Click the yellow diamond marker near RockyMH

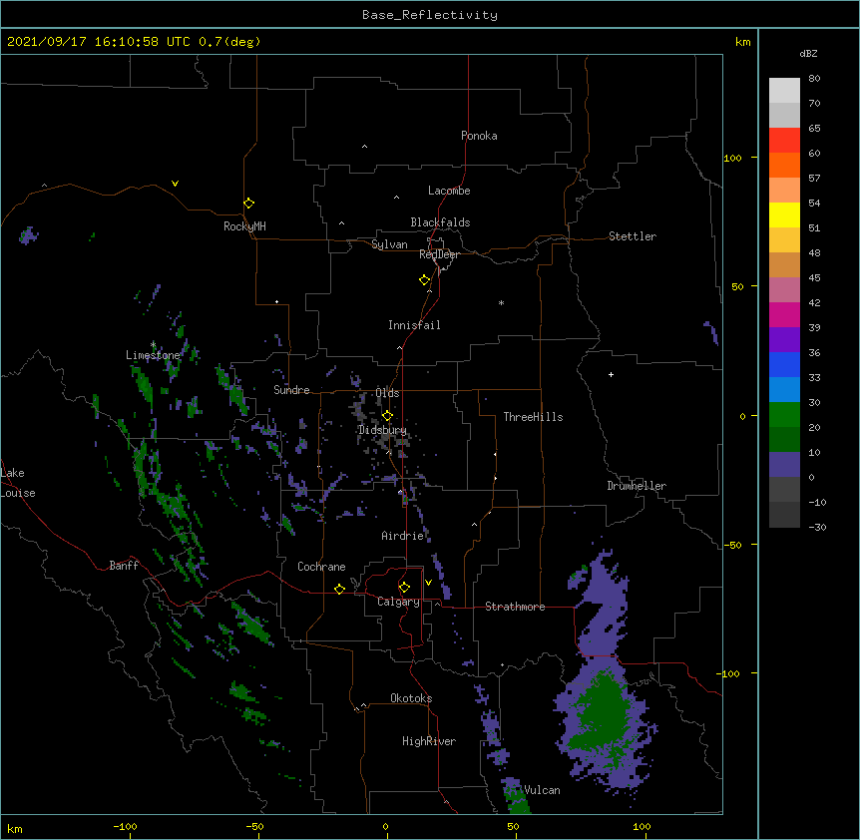pos(248,204)
